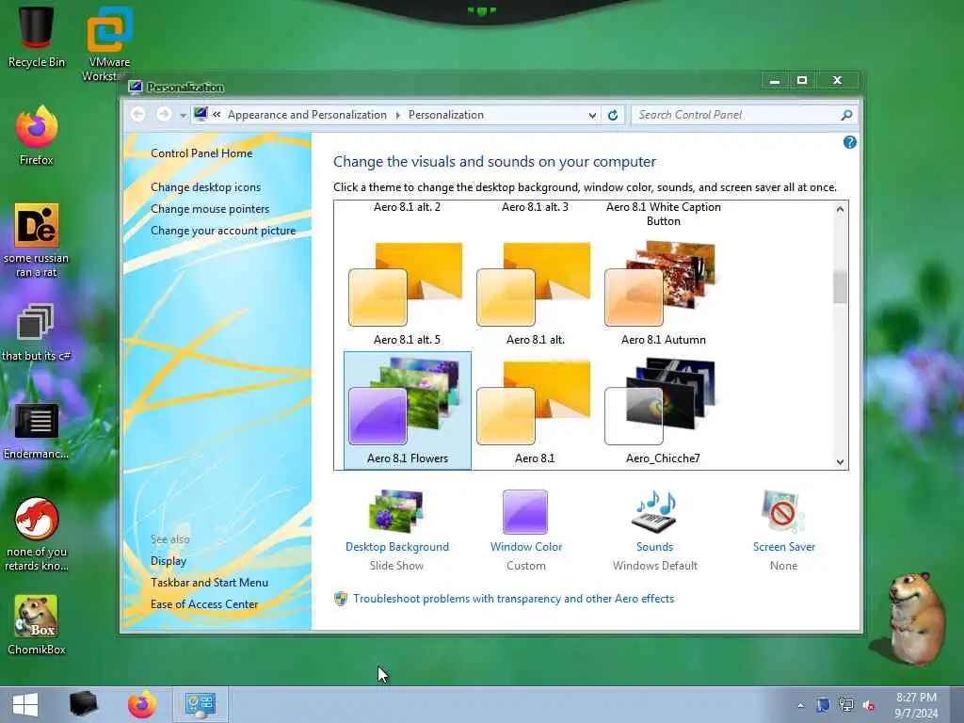Image resolution: width=964 pixels, height=723 pixels.
Task: Go back using the back arrow button
Action: (x=138, y=114)
